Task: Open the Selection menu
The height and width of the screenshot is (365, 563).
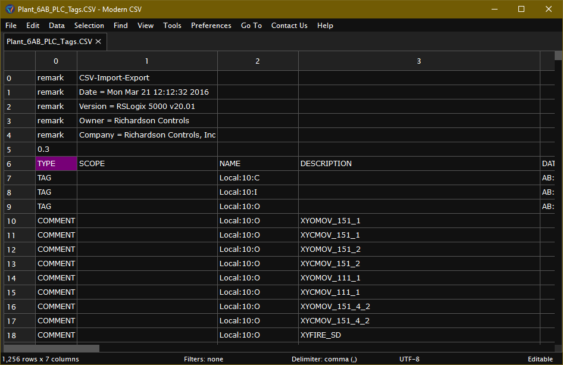Action: tap(89, 26)
